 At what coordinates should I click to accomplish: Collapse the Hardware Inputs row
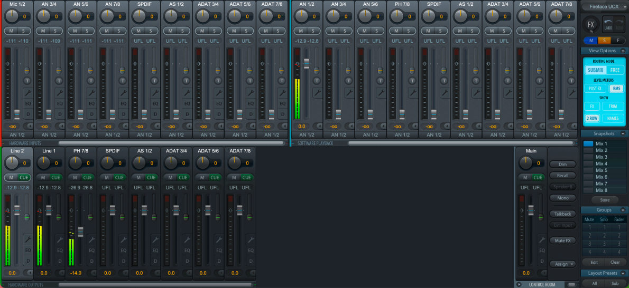coord(4,143)
